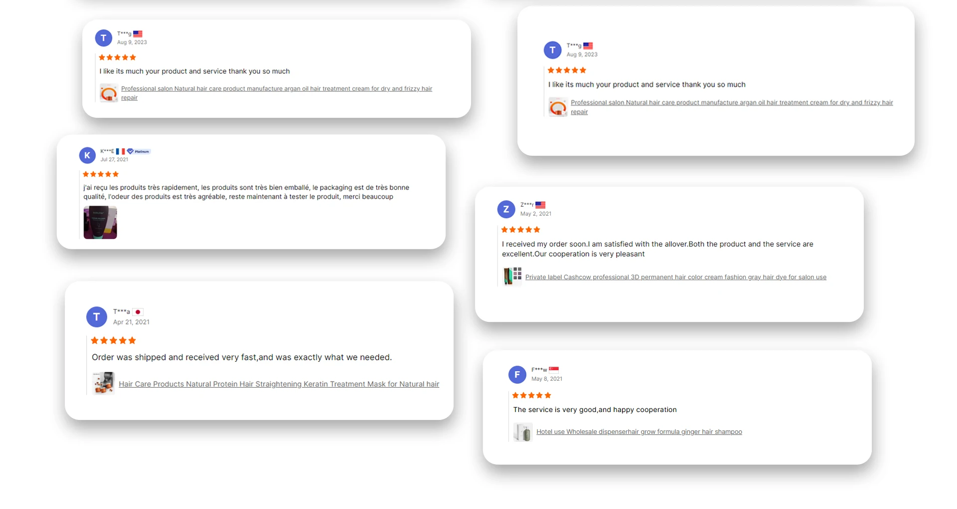Viewport: 957px width, 509px height.
Task: Click the Singapore flag beside F***w
Action: [x=554, y=370]
